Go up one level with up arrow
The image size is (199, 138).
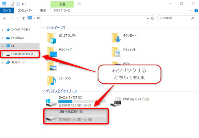click(x=23, y=18)
